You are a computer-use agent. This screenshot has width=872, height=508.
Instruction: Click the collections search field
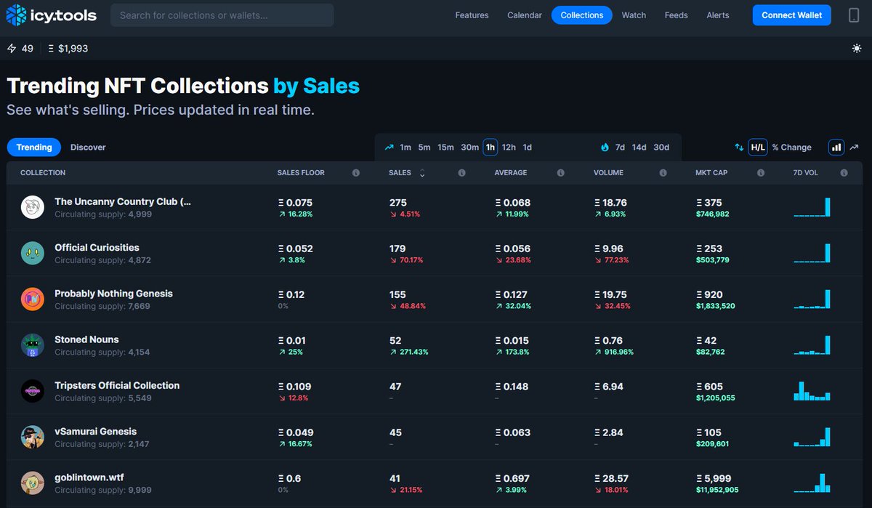[x=222, y=15]
